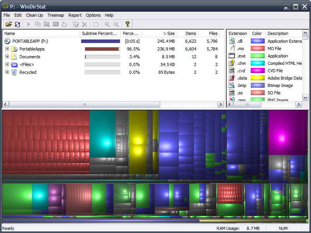
Task: Click the .so file type icon
Action: [x=232, y=93]
